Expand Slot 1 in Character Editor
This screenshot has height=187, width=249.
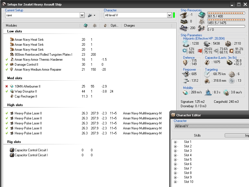click(x=175, y=142)
